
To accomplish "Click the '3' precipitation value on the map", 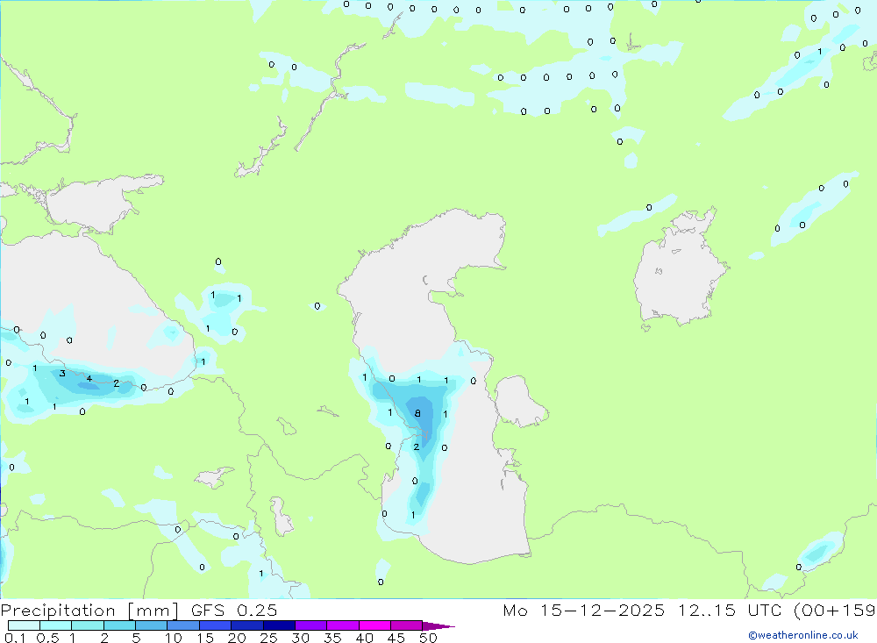I will point(62,374).
